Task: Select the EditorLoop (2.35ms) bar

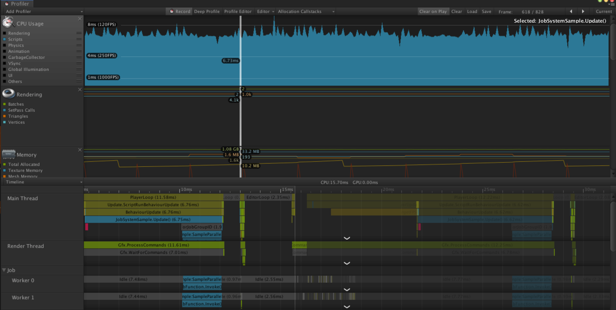Action: click(268, 197)
